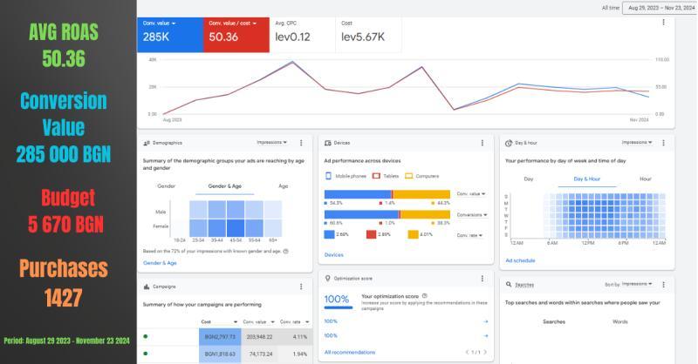This screenshot has height=364, width=698.
Task: Click first 100% recommendation link
Action: tap(331, 320)
